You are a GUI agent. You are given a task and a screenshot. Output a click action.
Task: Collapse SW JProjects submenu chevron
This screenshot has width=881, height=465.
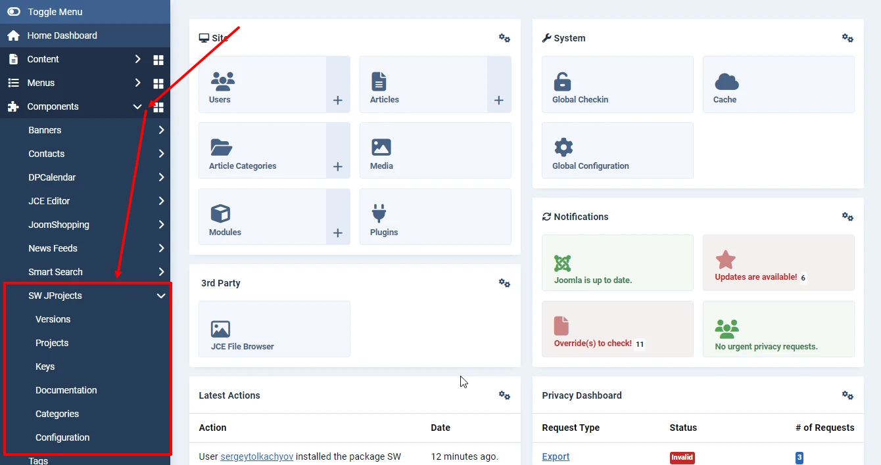coord(162,296)
